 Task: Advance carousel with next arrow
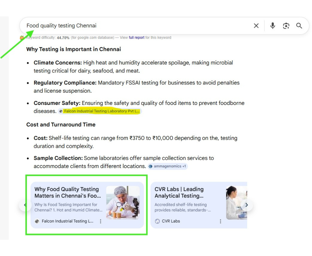[x=247, y=205]
